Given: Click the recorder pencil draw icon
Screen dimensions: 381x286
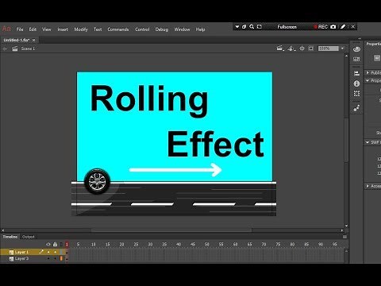Looking at the screenshot, I should 343,26.
